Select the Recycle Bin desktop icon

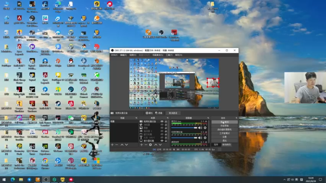click(x=7, y=34)
